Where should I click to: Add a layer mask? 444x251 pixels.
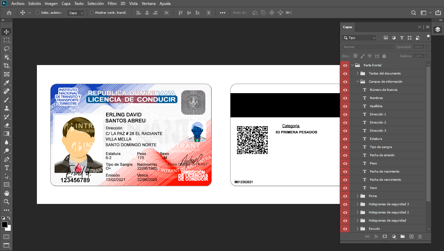coord(385,236)
